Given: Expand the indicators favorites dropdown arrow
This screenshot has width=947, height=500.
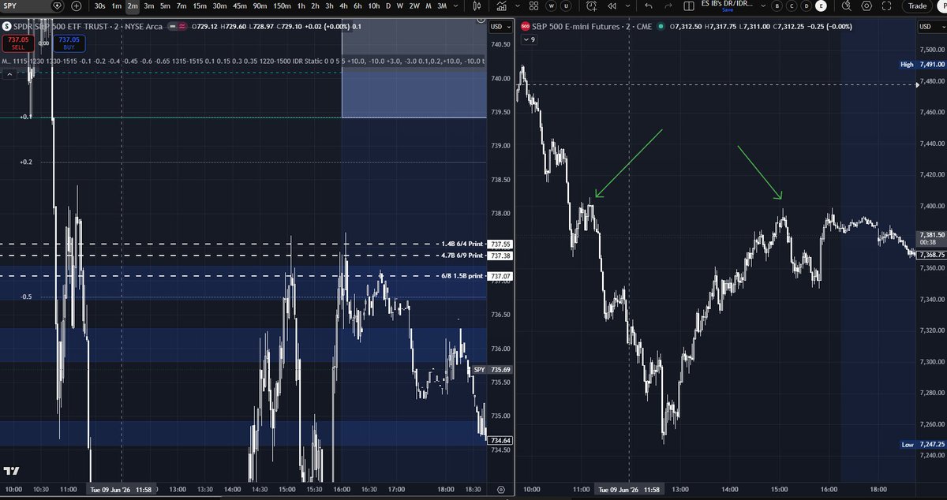Looking at the screenshot, I should (518, 6).
